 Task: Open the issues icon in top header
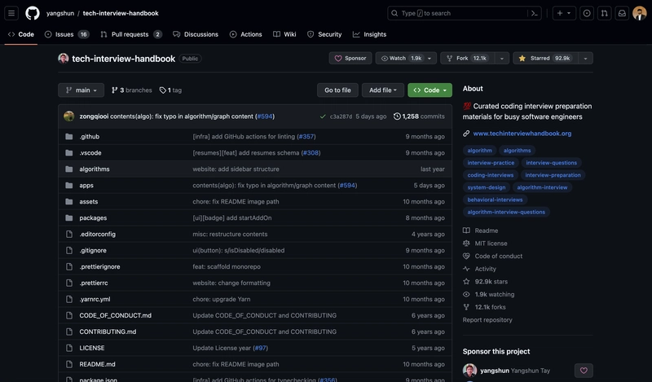point(587,13)
